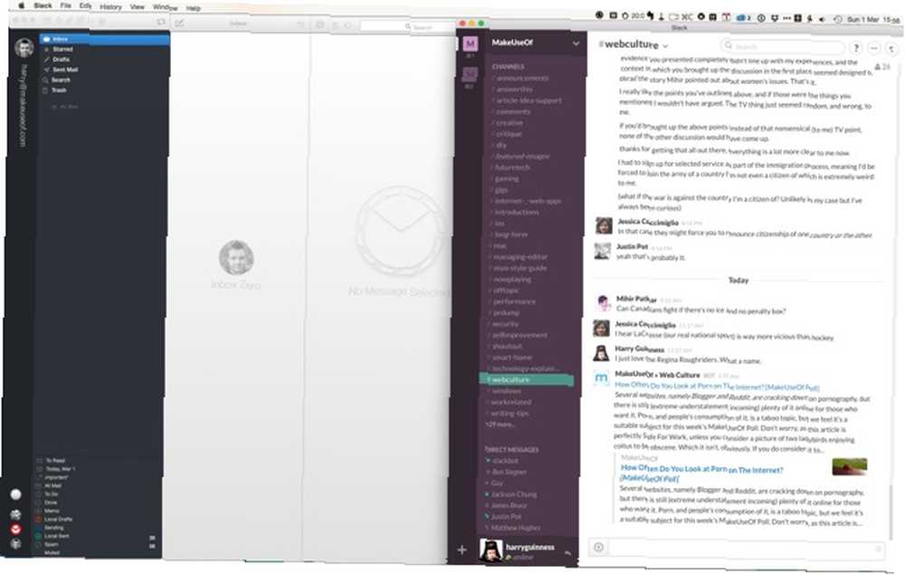Screen dimensions: 905x575
Task: Open the History menu
Action: [x=110, y=7]
